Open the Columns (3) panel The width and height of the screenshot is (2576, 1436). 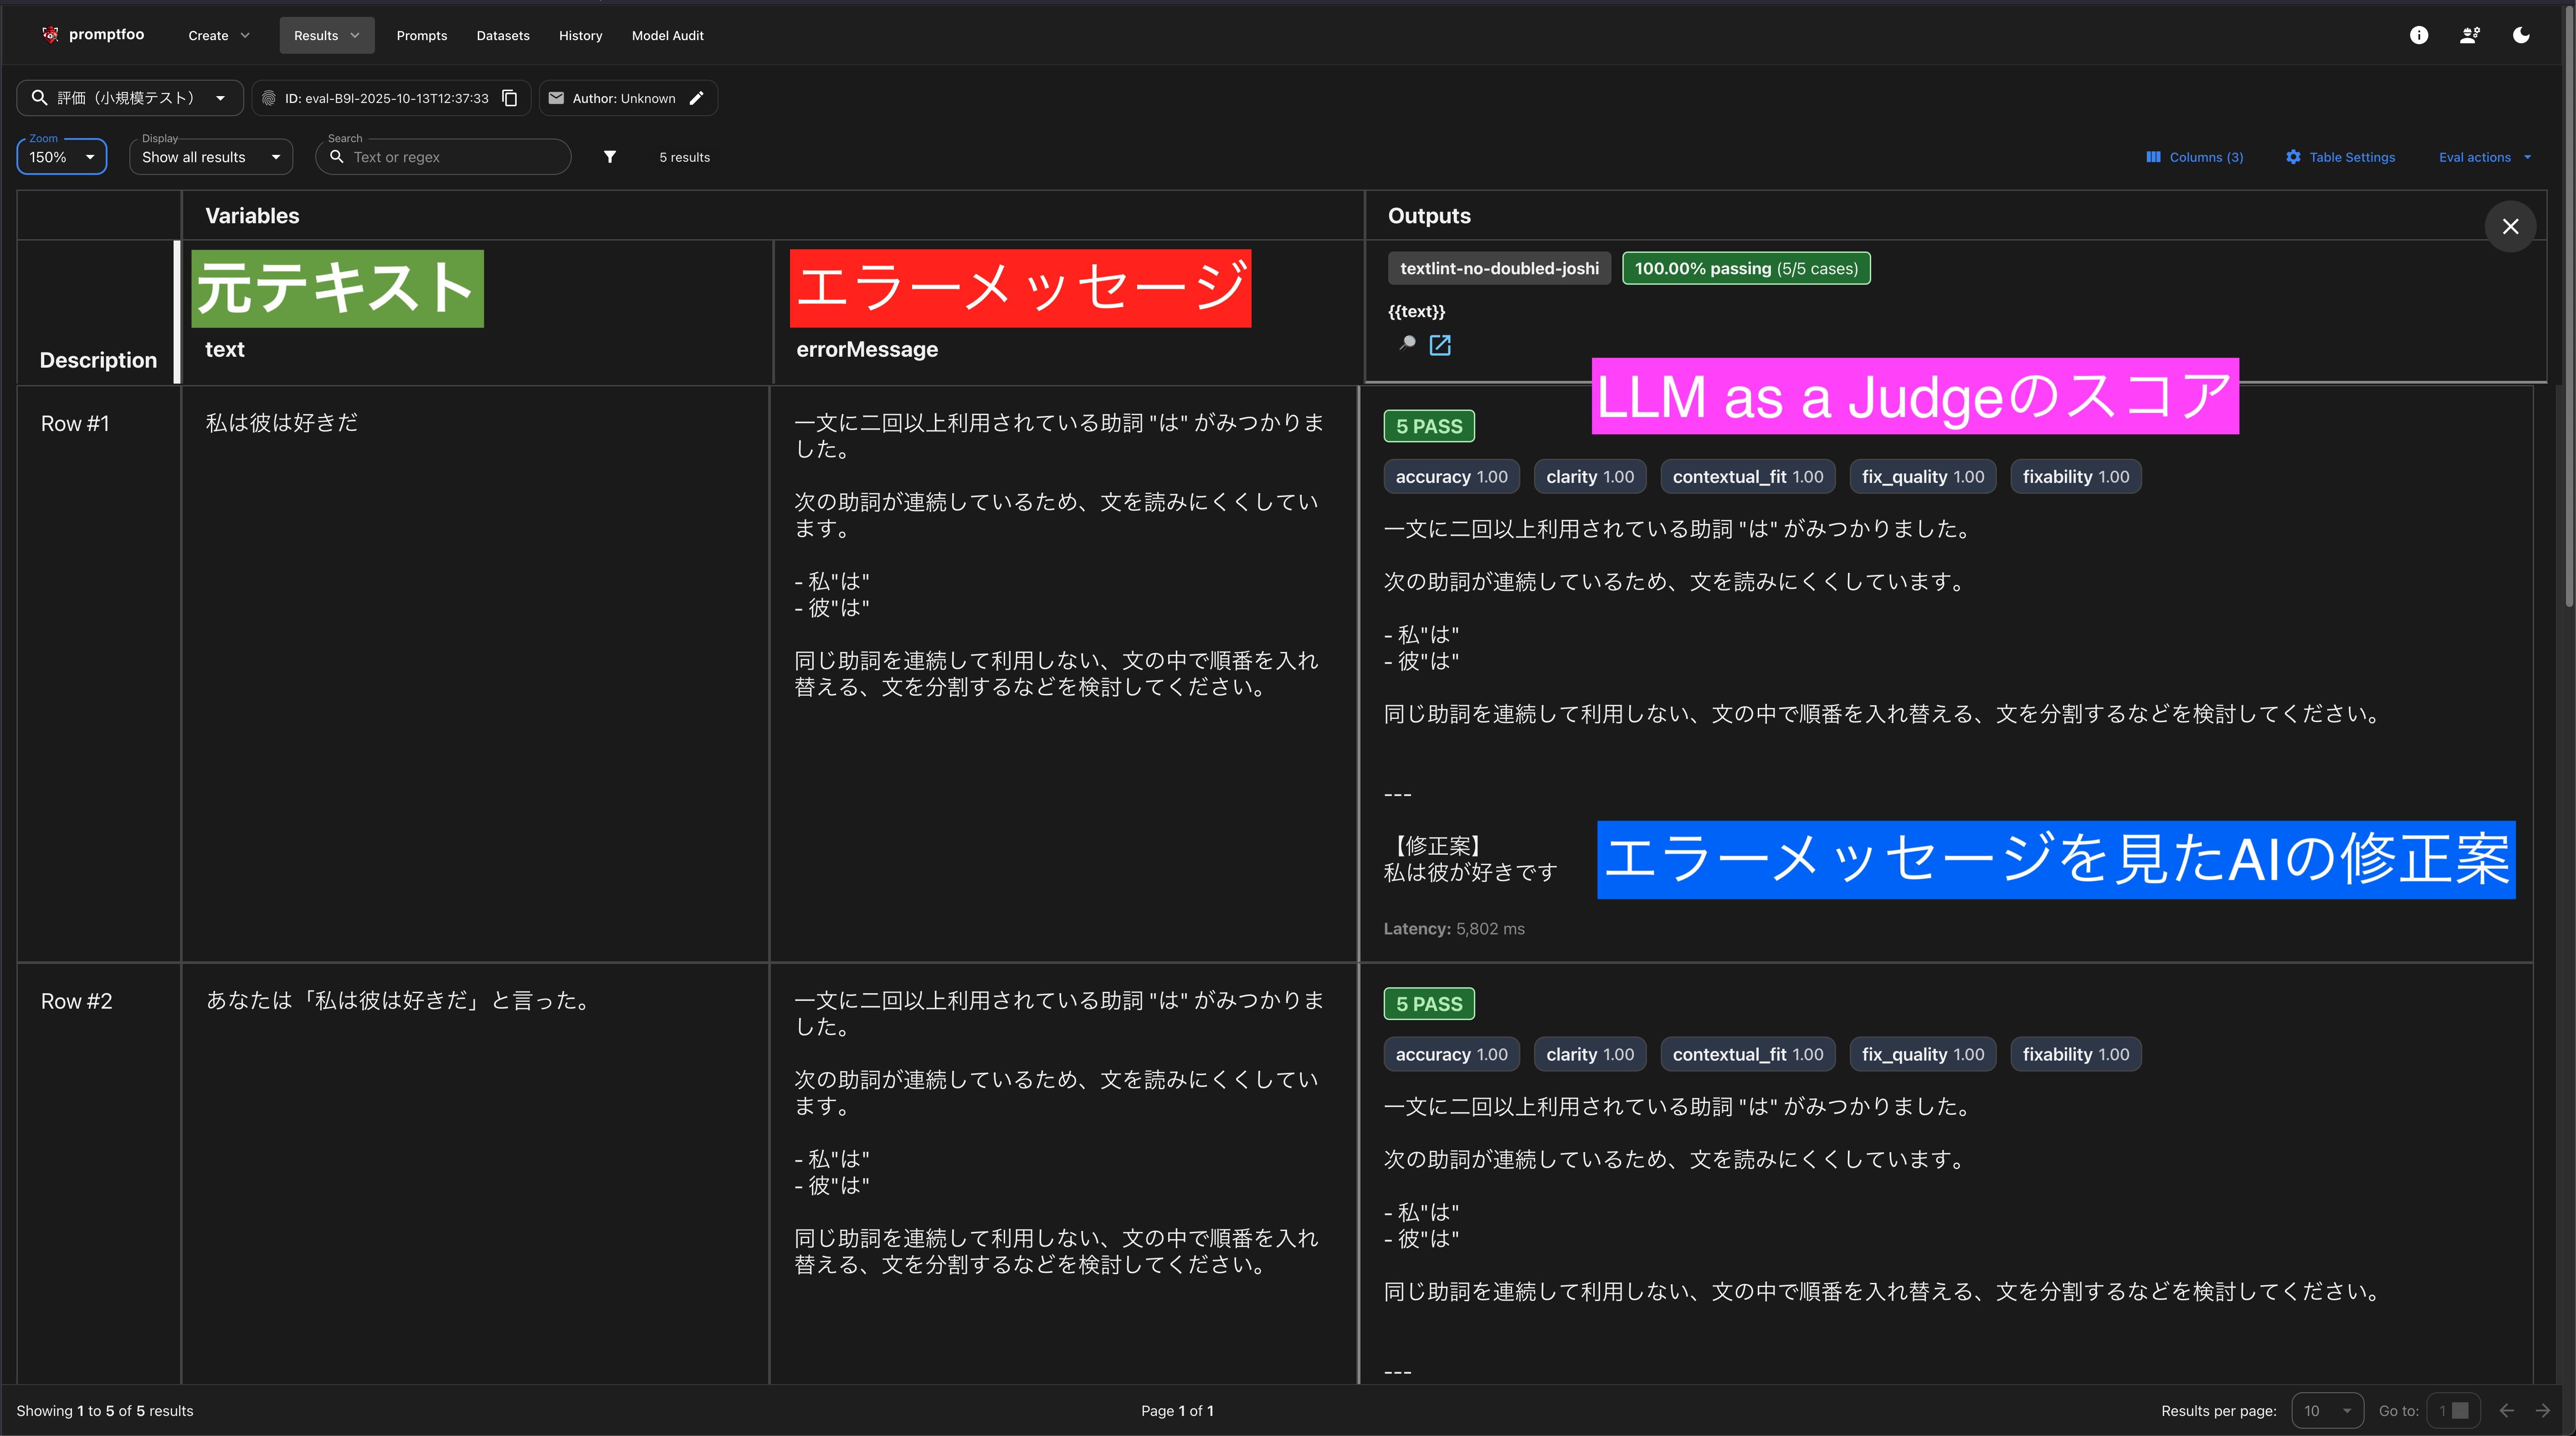[2195, 157]
